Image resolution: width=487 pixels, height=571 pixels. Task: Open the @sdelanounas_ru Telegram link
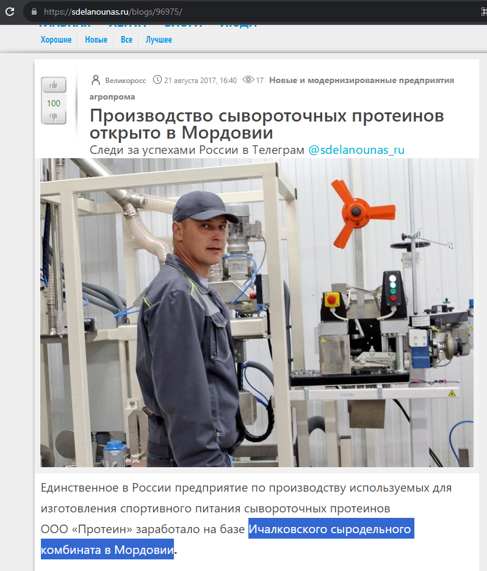pos(356,150)
